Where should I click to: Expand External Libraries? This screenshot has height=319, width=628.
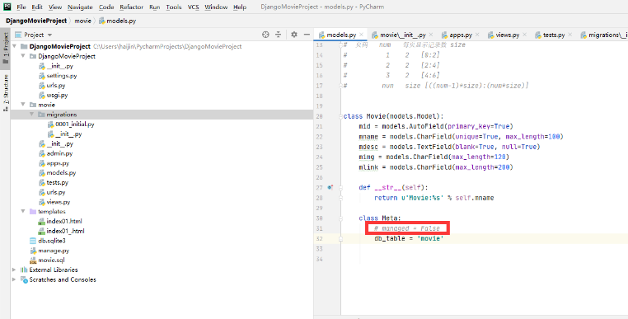[x=14, y=270]
